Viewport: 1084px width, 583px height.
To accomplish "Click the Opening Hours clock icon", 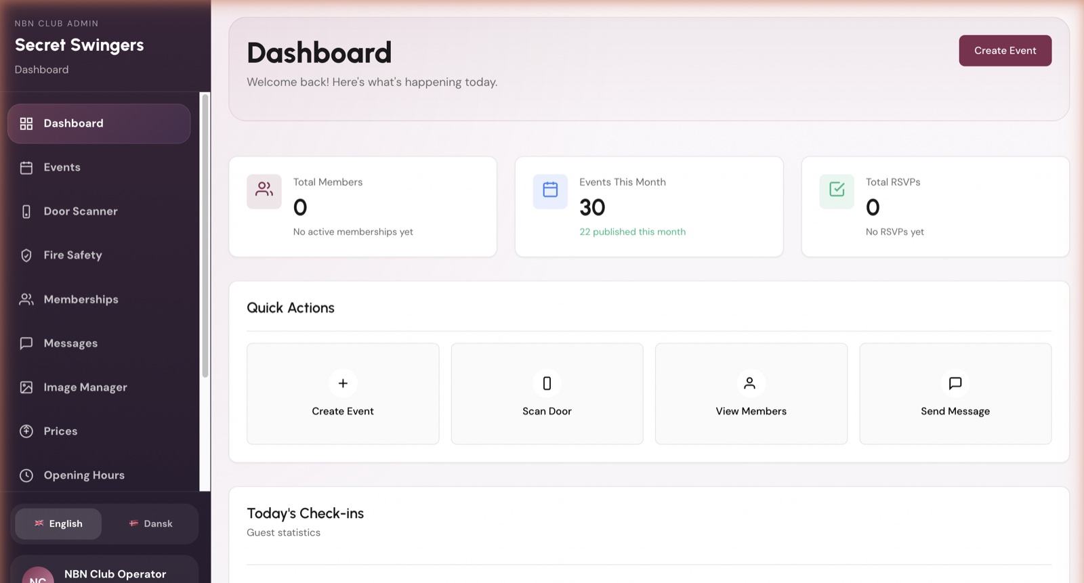I will click(x=26, y=475).
